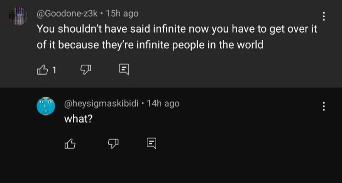Tap the "what?" reply text
This screenshot has width=342, height=183.
[78, 119]
